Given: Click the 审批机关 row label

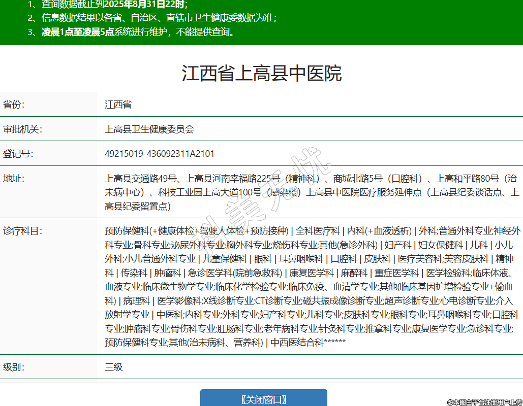Looking at the screenshot, I should (22, 129).
